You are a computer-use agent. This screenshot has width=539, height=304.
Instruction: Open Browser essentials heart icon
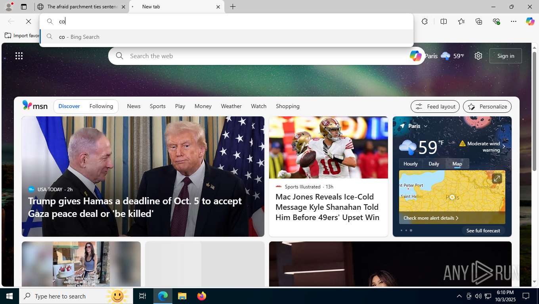(496, 21)
